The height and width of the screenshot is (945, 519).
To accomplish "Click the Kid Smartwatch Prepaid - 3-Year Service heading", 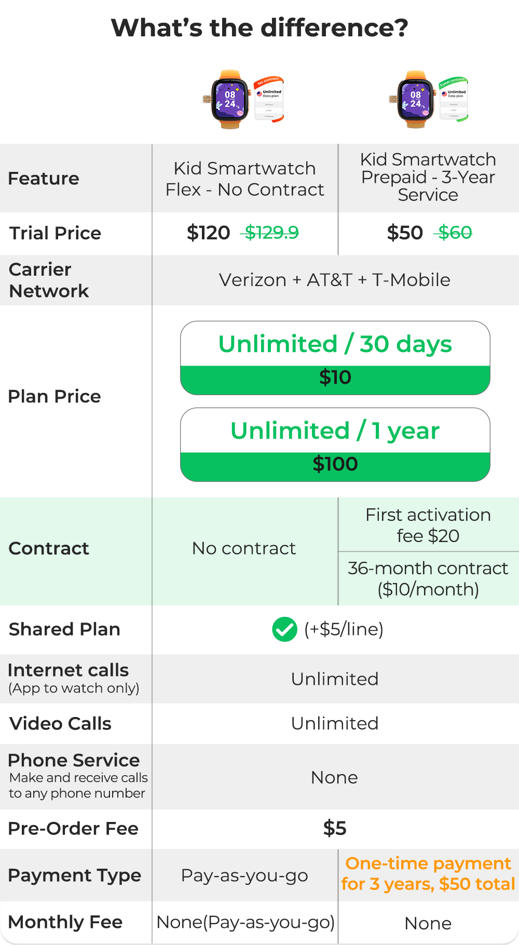I will click(x=428, y=177).
